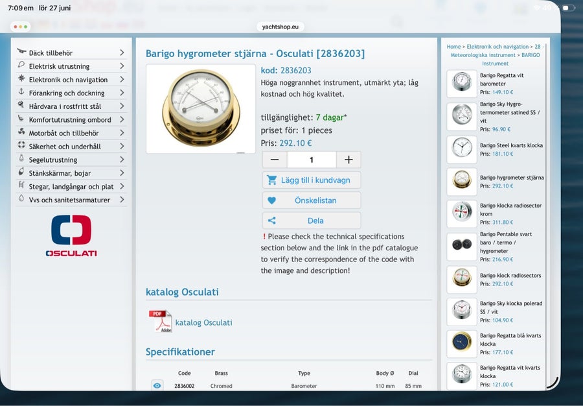Viewport: 583px width, 406px height.
Task: Expand the Hårdvara i rostfritt stål chevron
Action: click(x=122, y=106)
